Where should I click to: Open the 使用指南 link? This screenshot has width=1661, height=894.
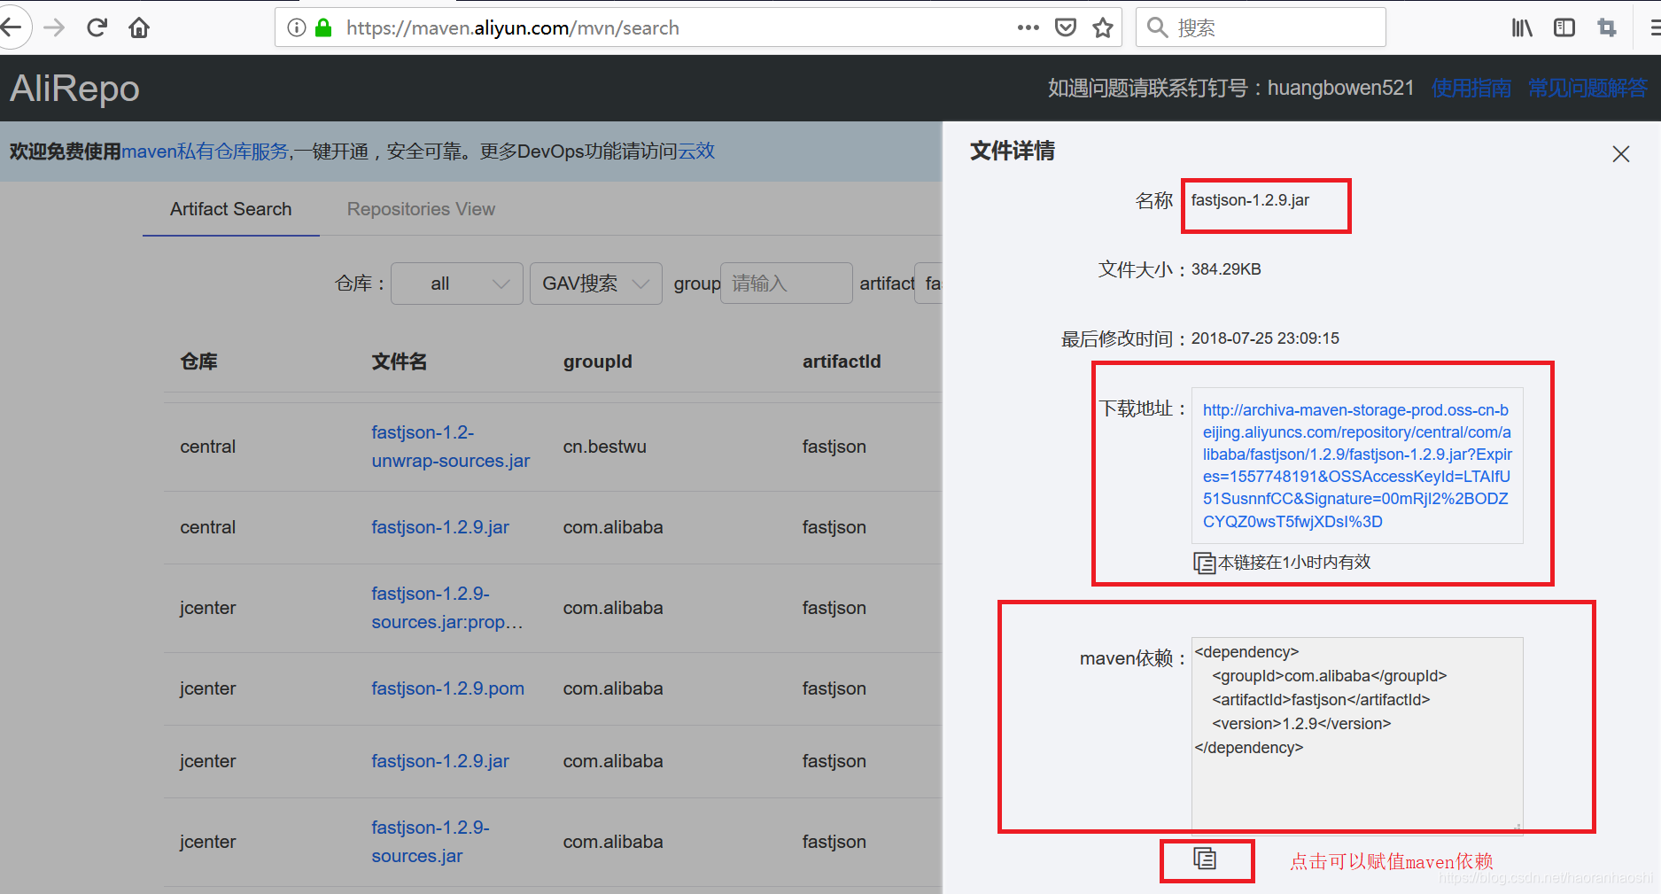pos(1471,88)
